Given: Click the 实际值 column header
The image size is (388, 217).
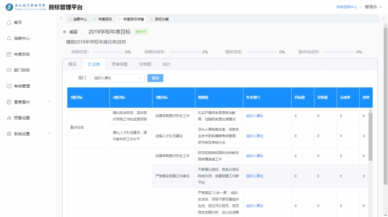Looking at the screenshot, I should 325,97.
